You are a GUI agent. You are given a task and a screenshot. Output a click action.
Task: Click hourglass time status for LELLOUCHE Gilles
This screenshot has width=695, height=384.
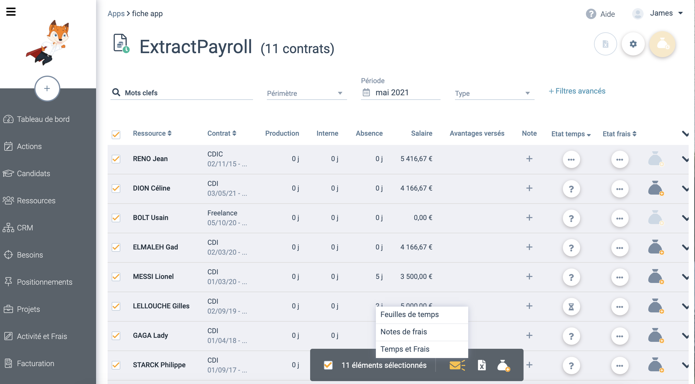(571, 307)
